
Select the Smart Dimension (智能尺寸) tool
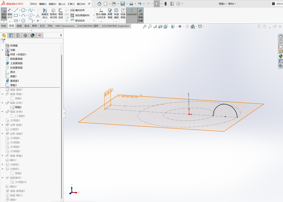[x=10, y=14]
